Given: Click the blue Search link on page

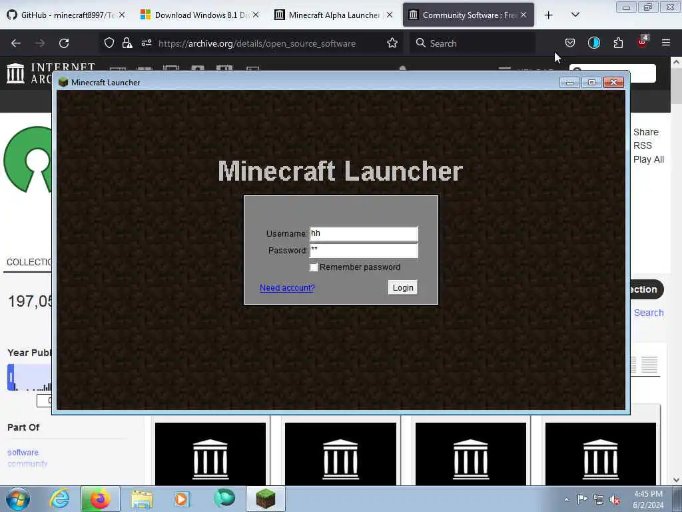Looking at the screenshot, I should click(649, 313).
